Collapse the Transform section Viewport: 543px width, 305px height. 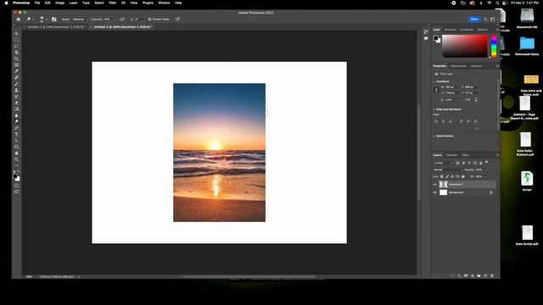coord(434,81)
